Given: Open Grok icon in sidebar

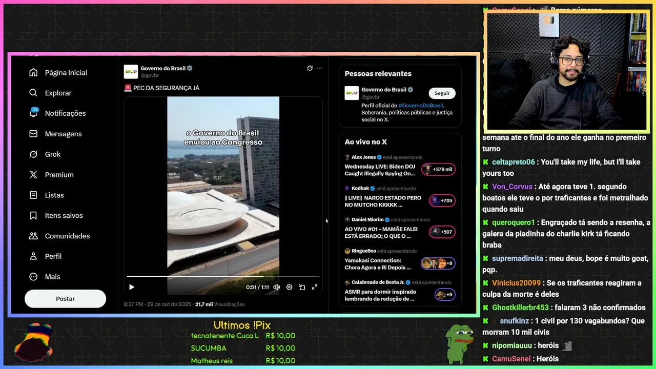Looking at the screenshot, I should point(33,154).
